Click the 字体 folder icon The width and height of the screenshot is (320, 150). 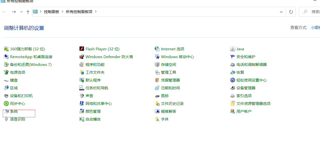pos(157,119)
